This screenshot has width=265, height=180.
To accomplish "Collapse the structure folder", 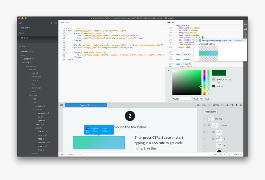I will coord(28,95).
